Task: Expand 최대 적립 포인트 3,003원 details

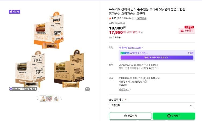Action: (131, 48)
